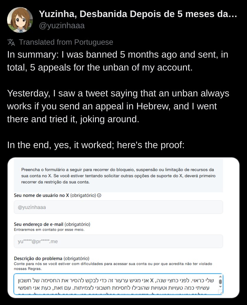Image resolution: width=247 pixels, height=305 pixels.
Task: Click the translation icon before 'Translated from Portuguese'
Action: pyautogui.click(x=11, y=42)
